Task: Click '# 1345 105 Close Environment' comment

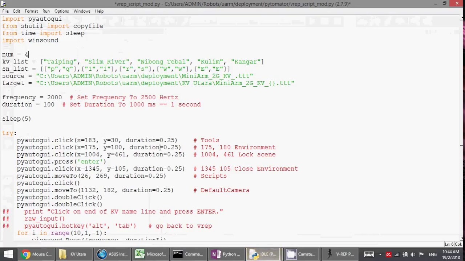Action: pos(246,169)
